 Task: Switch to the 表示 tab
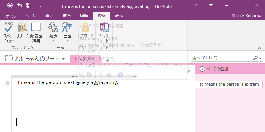click(x=119, y=16)
